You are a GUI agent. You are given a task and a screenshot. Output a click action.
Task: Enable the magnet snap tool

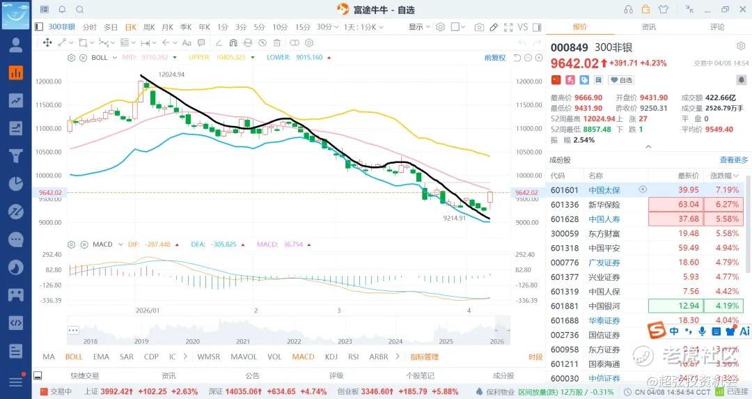point(233,42)
